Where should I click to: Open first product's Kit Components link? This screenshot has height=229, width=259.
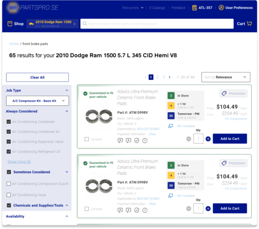click(x=236, y=119)
